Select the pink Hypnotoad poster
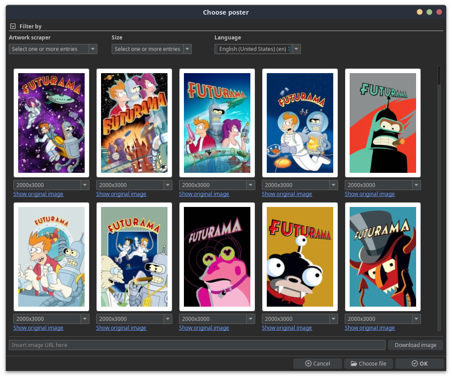The height and width of the screenshot is (378, 452). pyautogui.click(x=217, y=257)
